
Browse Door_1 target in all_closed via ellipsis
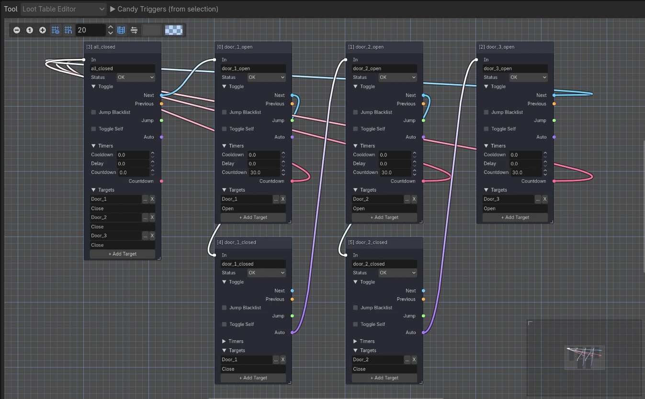coord(145,199)
